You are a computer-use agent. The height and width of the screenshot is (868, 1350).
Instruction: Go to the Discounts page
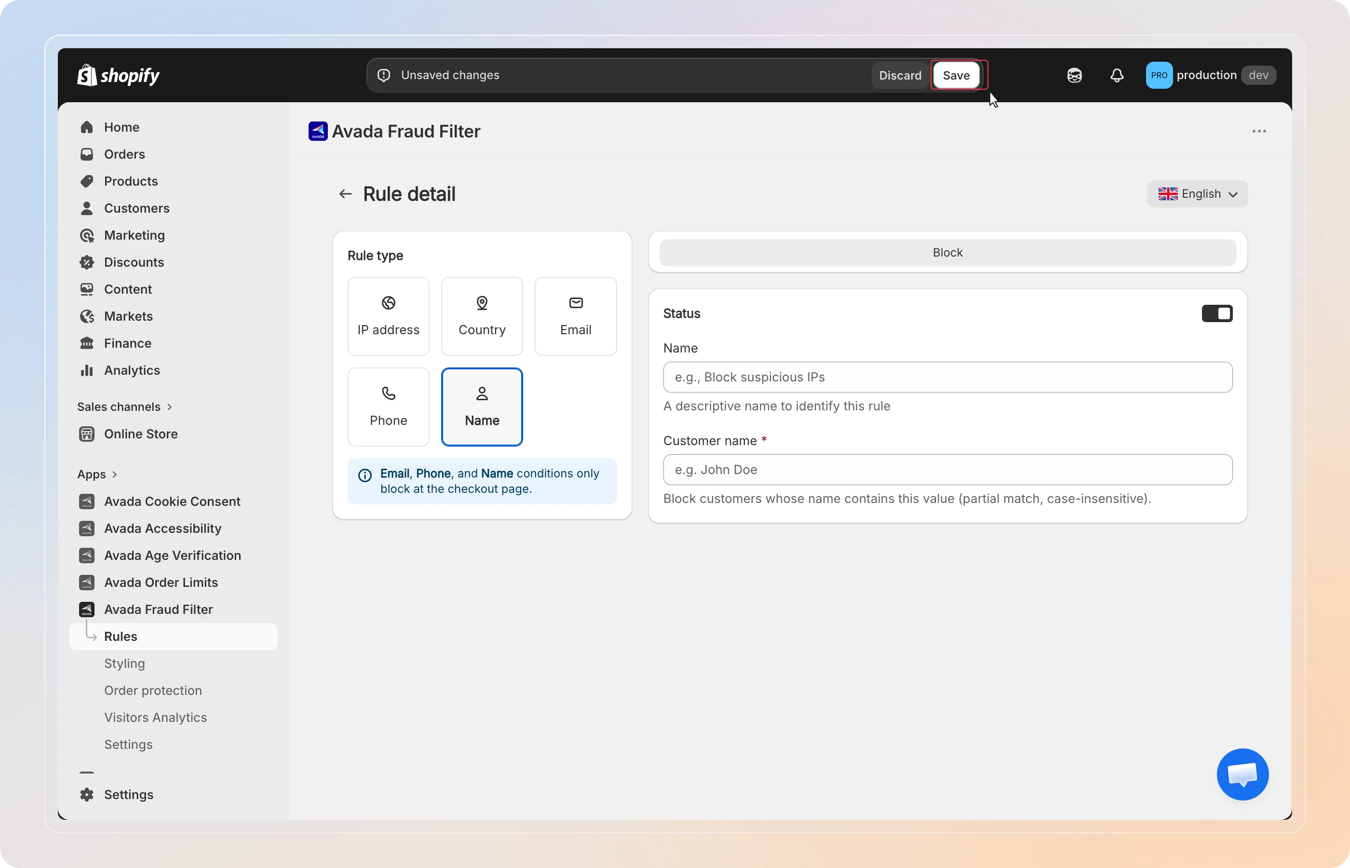coord(134,263)
